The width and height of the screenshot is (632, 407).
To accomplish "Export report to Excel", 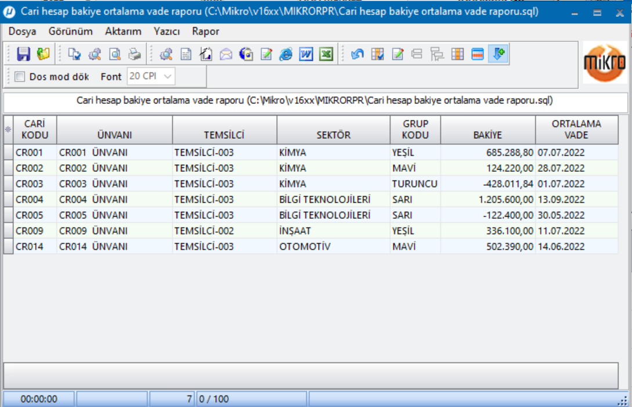I will click(326, 55).
